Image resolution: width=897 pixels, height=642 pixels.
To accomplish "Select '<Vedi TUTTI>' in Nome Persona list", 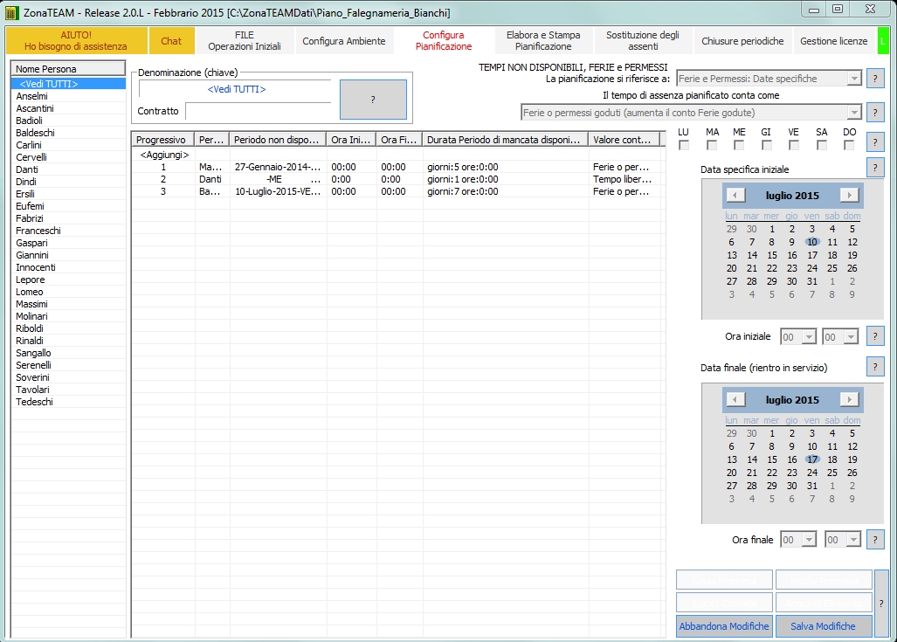I will [68, 84].
